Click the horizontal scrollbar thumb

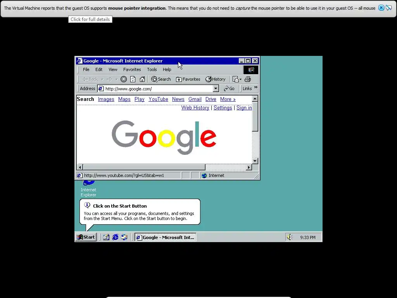click(144, 167)
